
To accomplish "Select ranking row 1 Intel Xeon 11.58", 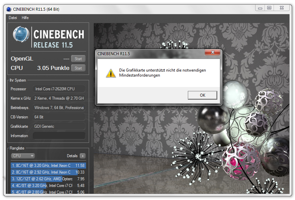I will [48, 166].
